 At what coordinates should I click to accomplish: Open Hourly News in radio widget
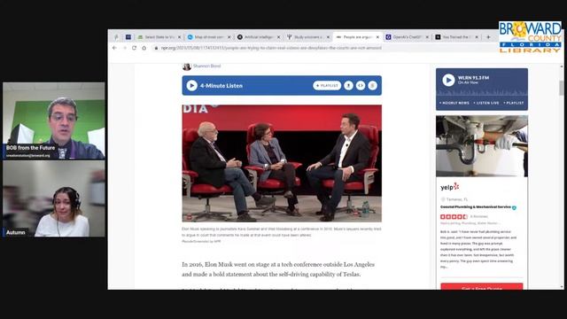pyautogui.click(x=454, y=103)
